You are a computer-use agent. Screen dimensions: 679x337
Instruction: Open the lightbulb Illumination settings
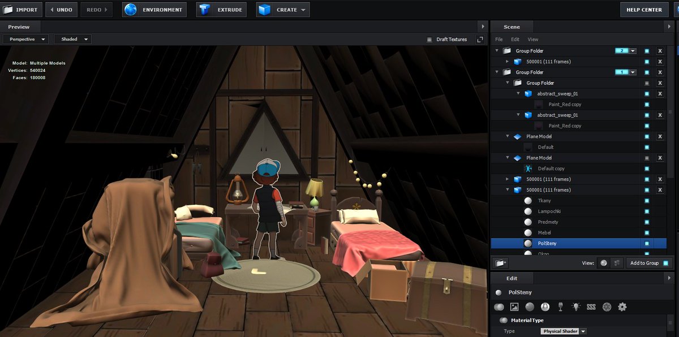[x=576, y=307]
